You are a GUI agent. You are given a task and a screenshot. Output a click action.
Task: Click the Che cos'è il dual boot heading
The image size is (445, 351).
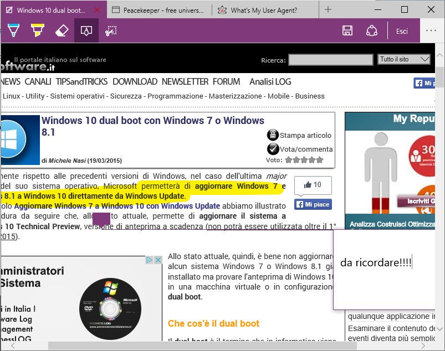pos(213,323)
